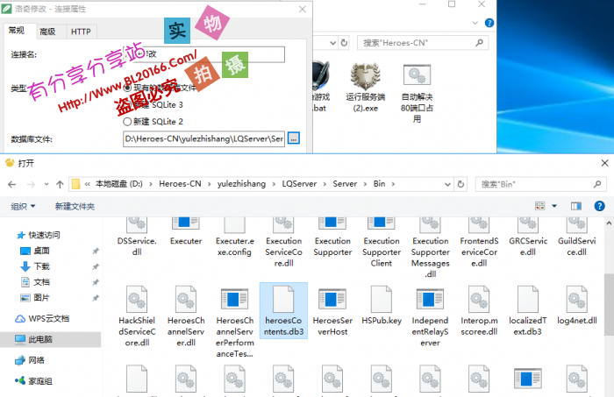Select GRCService.dll file

point(528,237)
